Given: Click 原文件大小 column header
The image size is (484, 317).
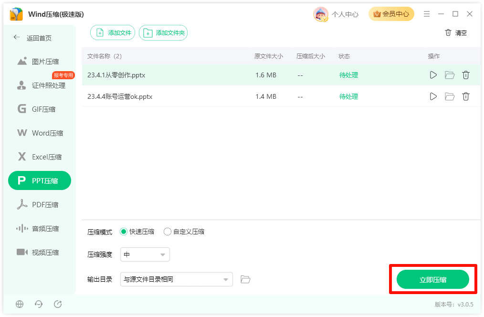Looking at the screenshot, I should pyautogui.click(x=269, y=56).
